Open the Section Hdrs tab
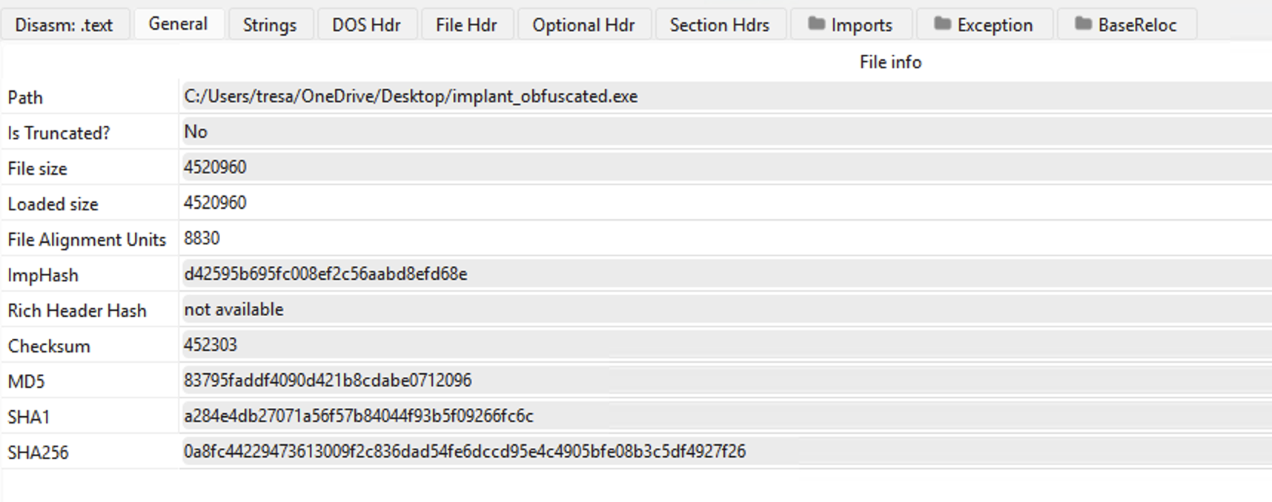Viewport: 1272px width, 502px height. (x=719, y=25)
